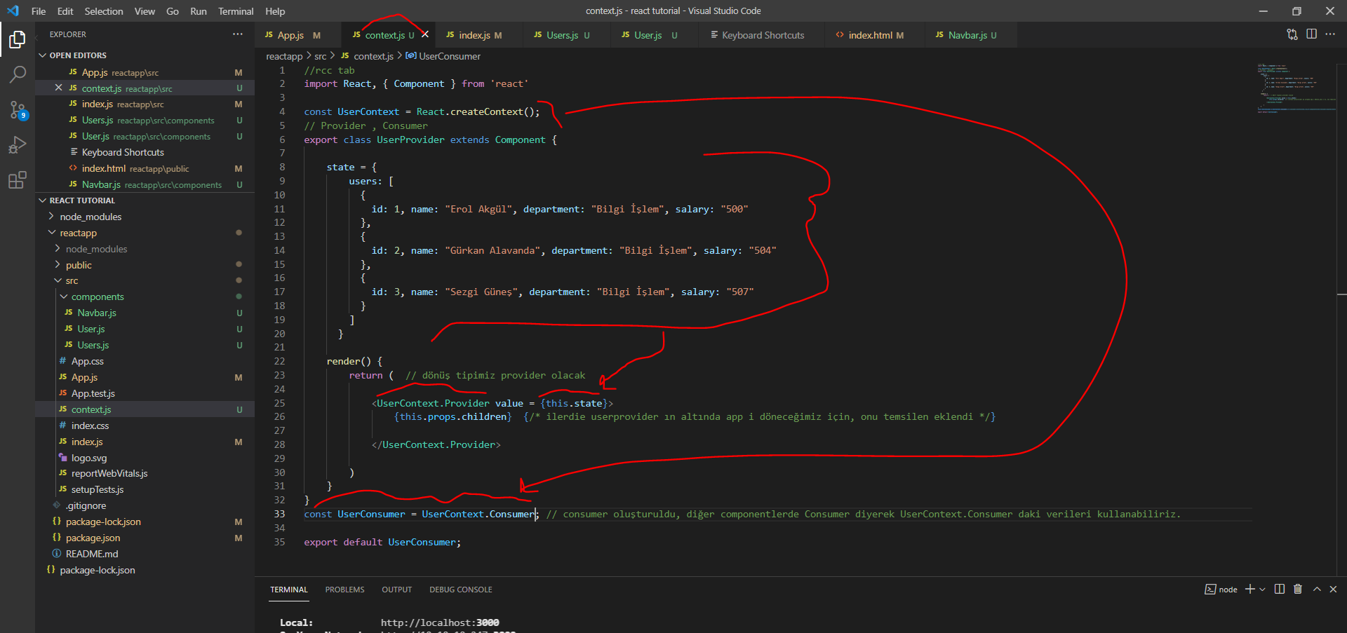Click the code minimap preview

coord(1294,88)
